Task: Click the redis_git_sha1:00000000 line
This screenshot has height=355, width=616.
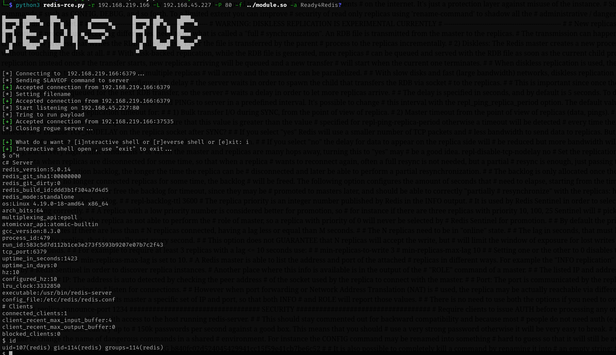Action: tap(42, 176)
